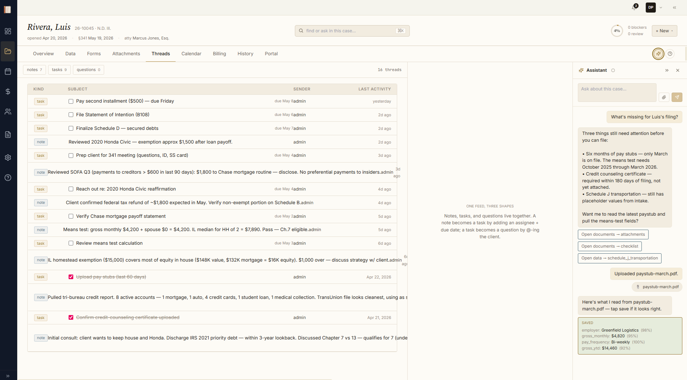Select the documents icon in the sidebar
687x380 pixels.
(x=8, y=135)
